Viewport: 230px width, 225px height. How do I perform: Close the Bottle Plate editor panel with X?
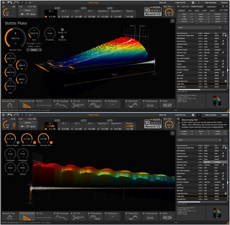tap(173, 21)
